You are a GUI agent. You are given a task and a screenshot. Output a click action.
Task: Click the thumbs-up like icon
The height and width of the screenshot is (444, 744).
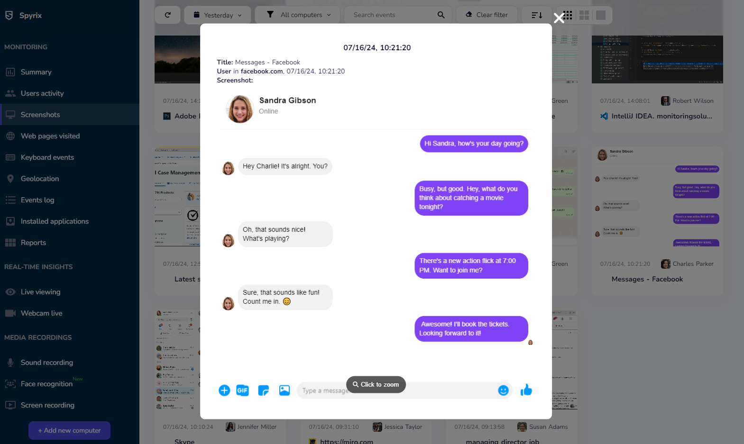(526, 390)
